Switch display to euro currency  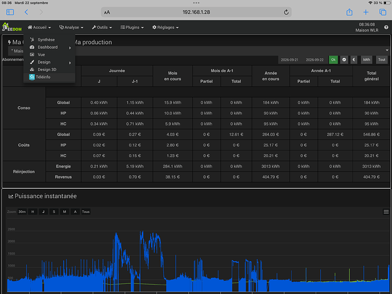click(354, 60)
